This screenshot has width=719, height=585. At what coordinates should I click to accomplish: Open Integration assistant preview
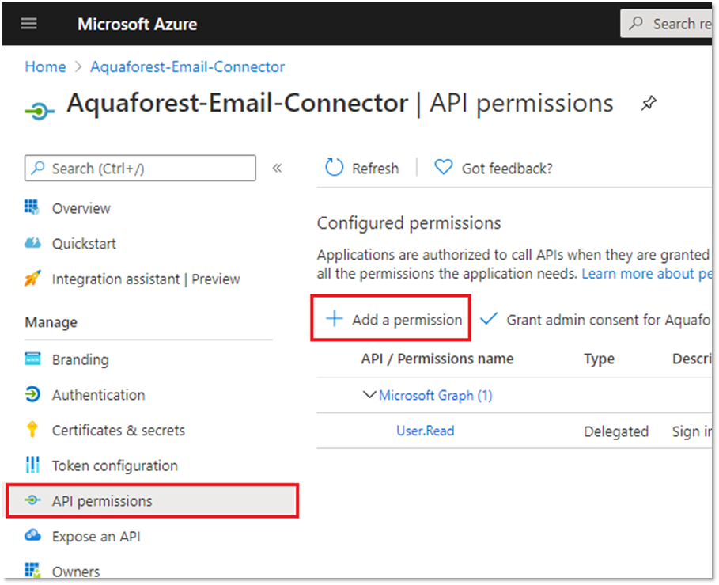tap(146, 279)
